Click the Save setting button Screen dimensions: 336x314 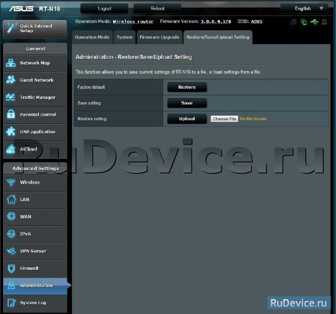[187, 103]
